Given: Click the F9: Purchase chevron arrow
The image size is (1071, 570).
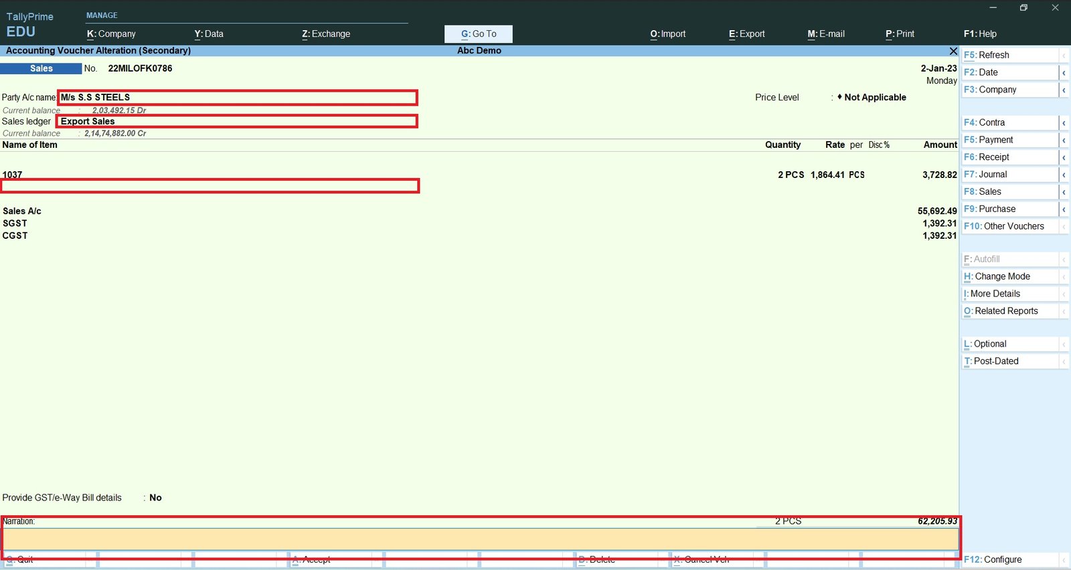Looking at the screenshot, I should (x=1064, y=209).
